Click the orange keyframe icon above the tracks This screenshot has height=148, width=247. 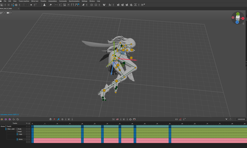tap(2, 119)
